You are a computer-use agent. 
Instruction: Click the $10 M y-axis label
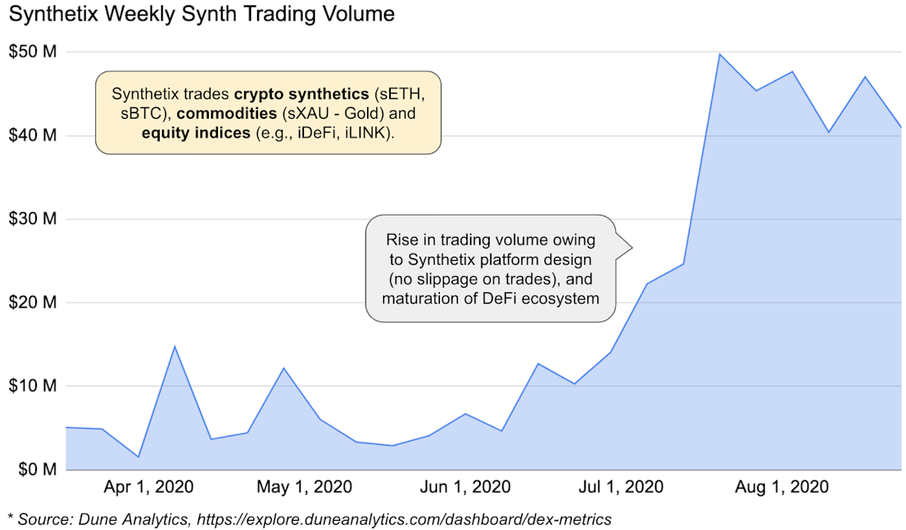pyautogui.click(x=32, y=386)
